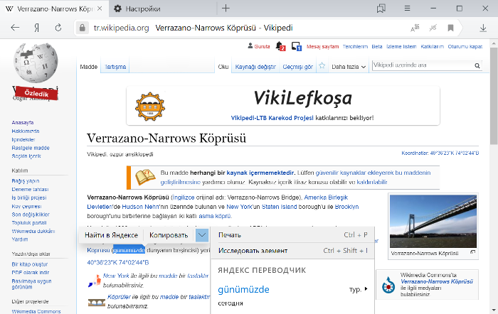
Task: Enlarge the bridge image via expand icon
Action: pyautogui.click(x=472, y=252)
